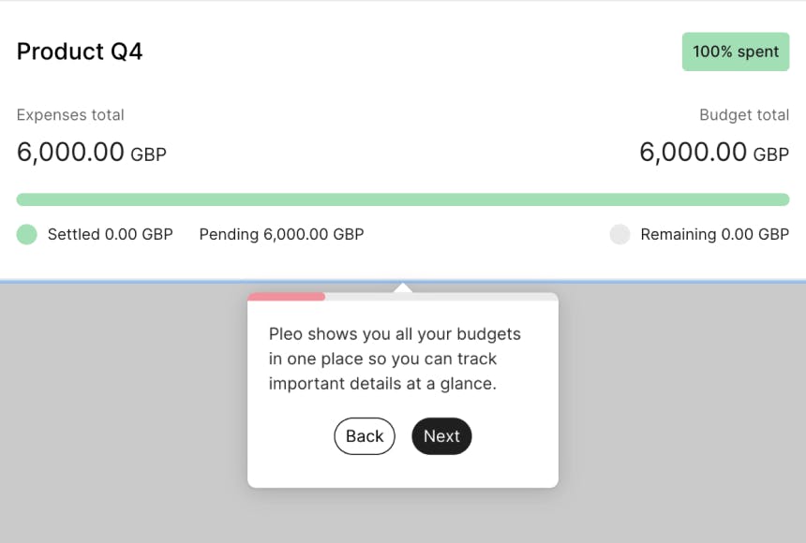Click the 100% spent status badge
806x543 pixels.
736,51
